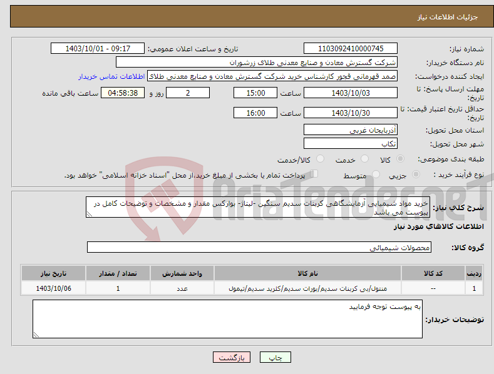Viewport: 494px width, 374px height.
Task: Click the quantity cell showing 1
Action: 118,288
